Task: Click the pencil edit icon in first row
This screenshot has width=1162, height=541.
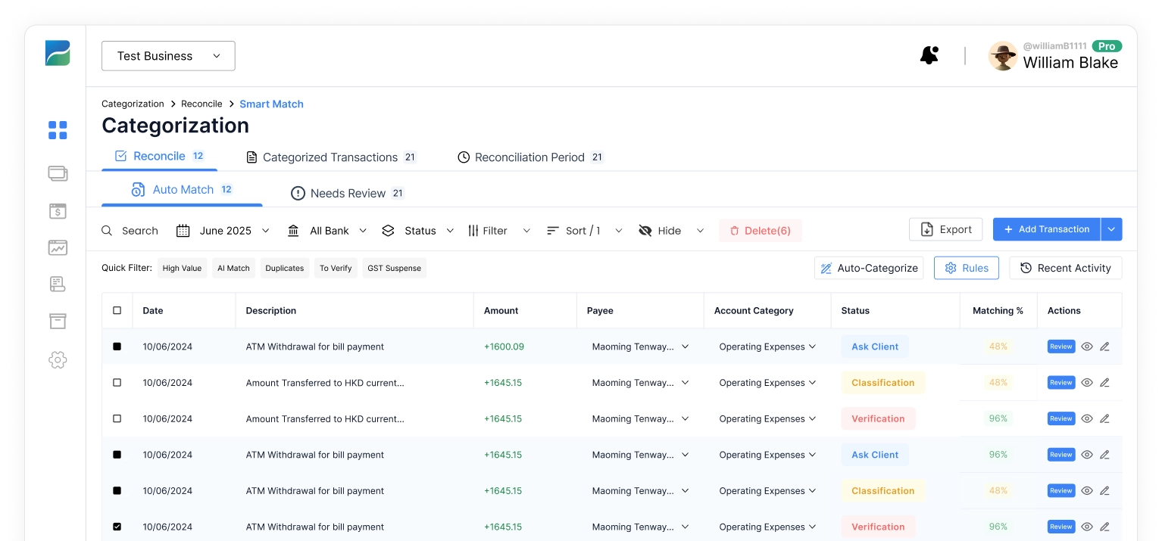Action: (x=1104, y=347)
